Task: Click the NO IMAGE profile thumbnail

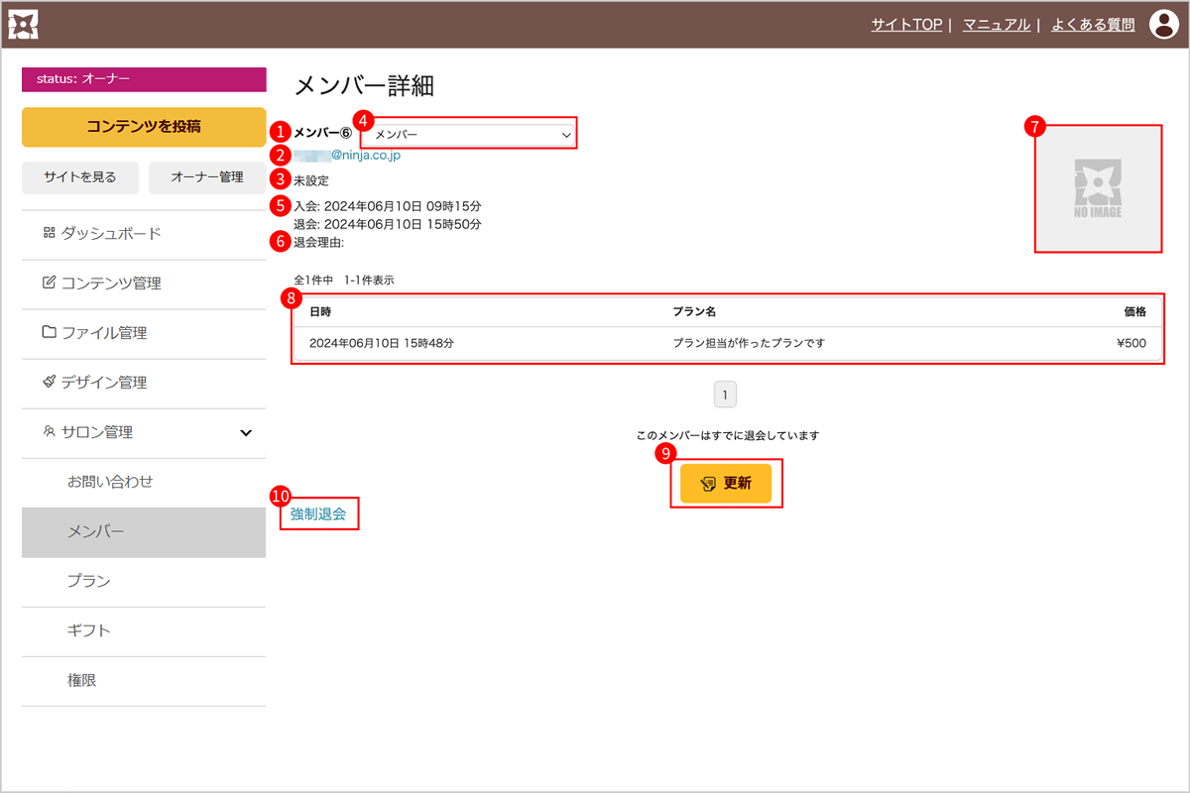Action: (x=1097, y=188)
